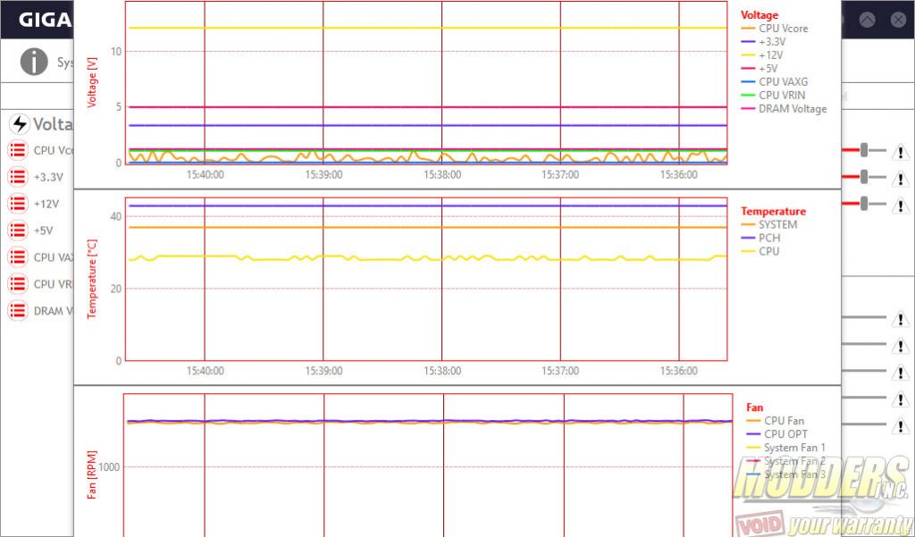Click the Temperature [°C] axis title
The image size is (915, 537).
pos(92,279)
